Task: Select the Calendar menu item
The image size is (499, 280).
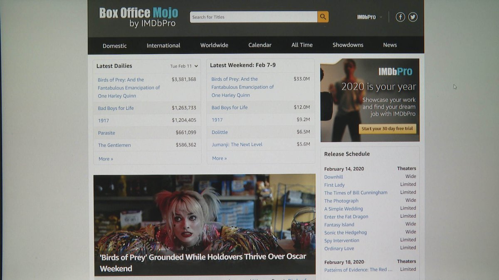Action: pos(260,45)
